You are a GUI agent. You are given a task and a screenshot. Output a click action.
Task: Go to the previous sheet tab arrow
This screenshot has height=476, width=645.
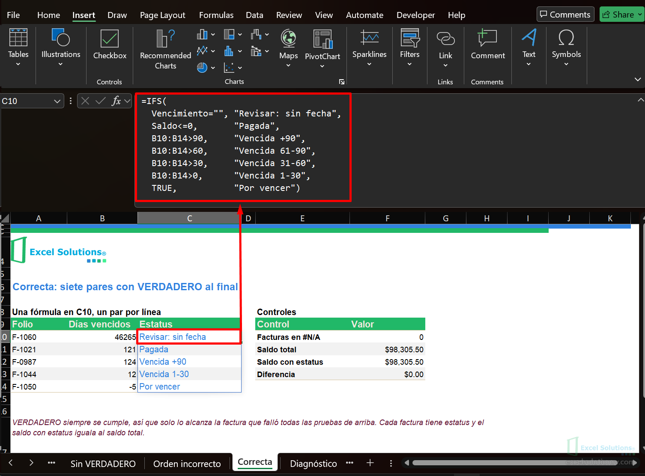[x=11, y=463]
